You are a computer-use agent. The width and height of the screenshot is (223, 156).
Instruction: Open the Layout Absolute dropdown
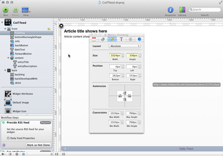(x=125, y=46)
